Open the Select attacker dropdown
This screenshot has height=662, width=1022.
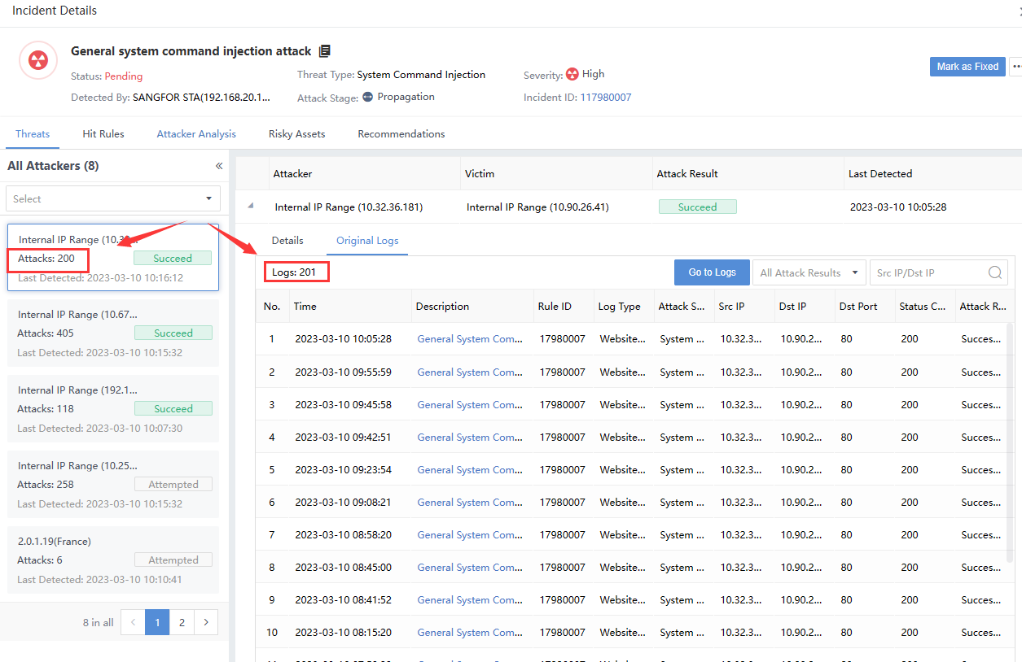pyautogui.click(x=113, y=198)
